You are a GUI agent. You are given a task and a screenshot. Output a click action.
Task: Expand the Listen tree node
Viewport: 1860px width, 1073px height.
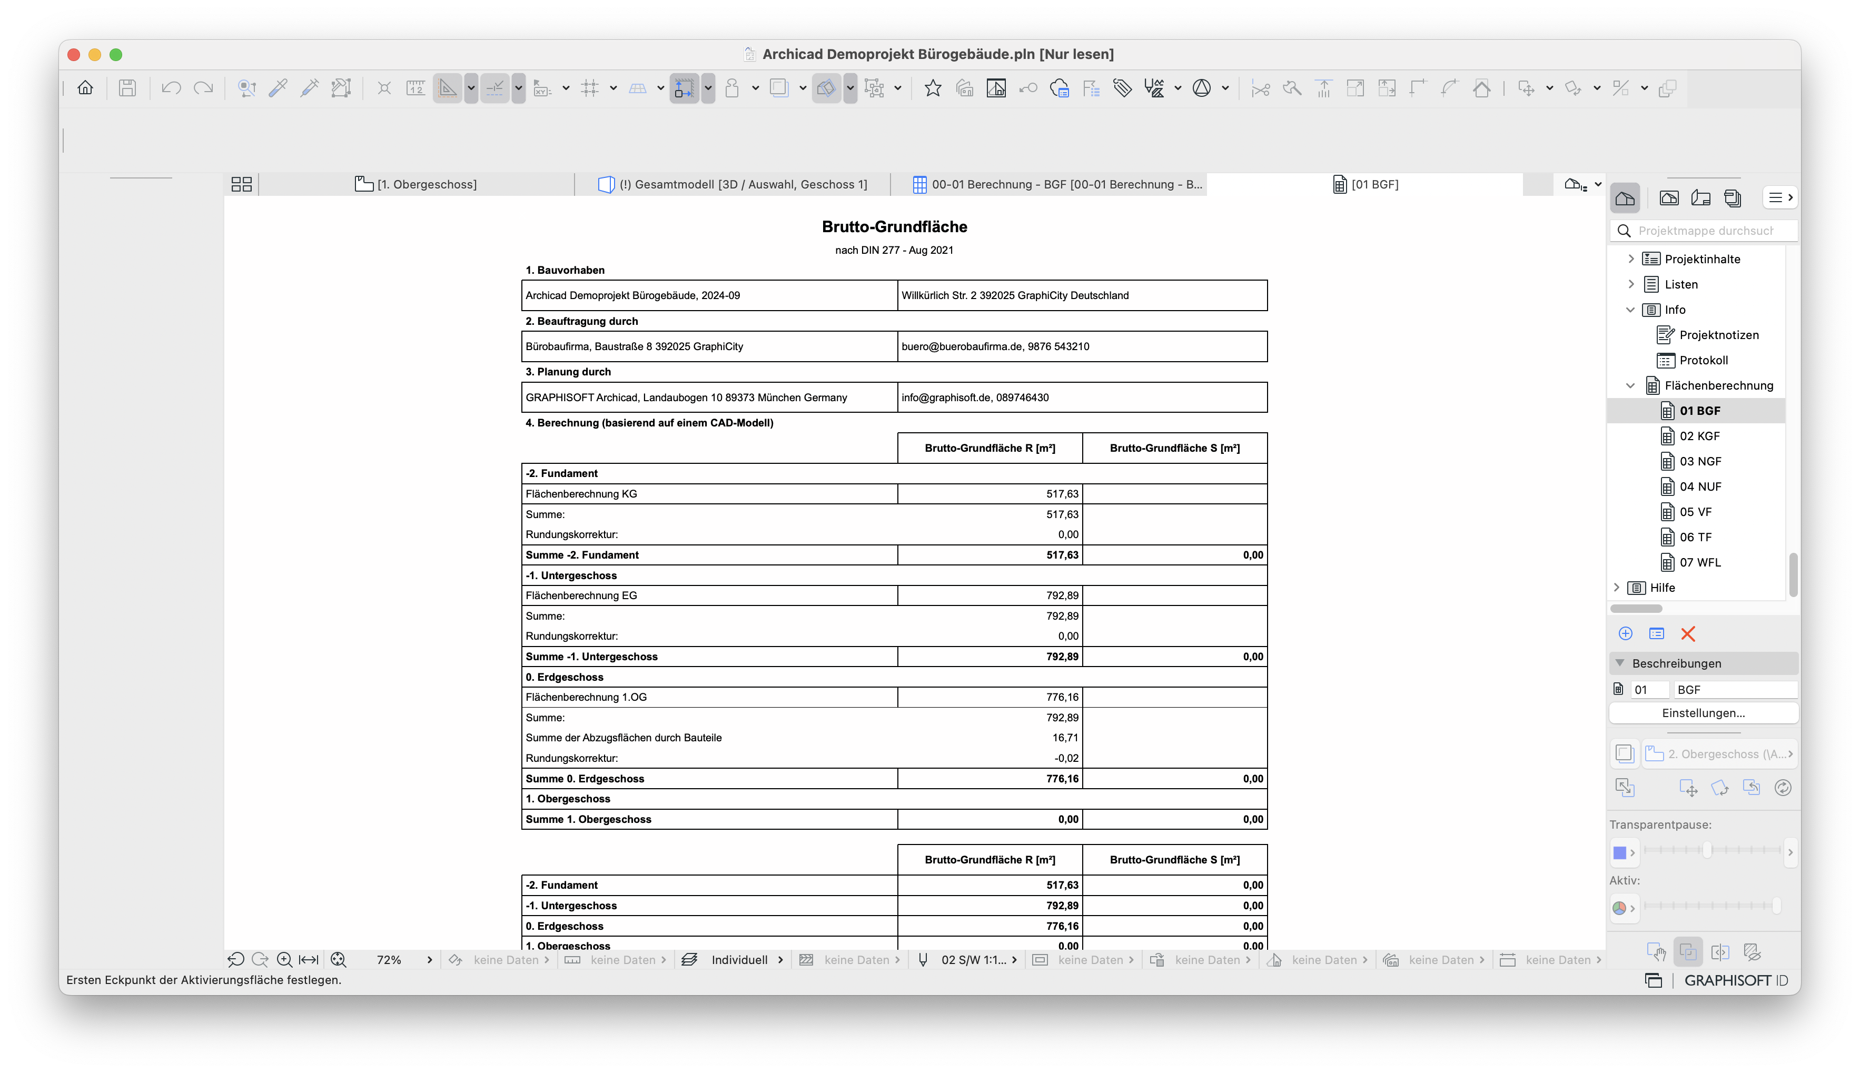(1631, 284)
